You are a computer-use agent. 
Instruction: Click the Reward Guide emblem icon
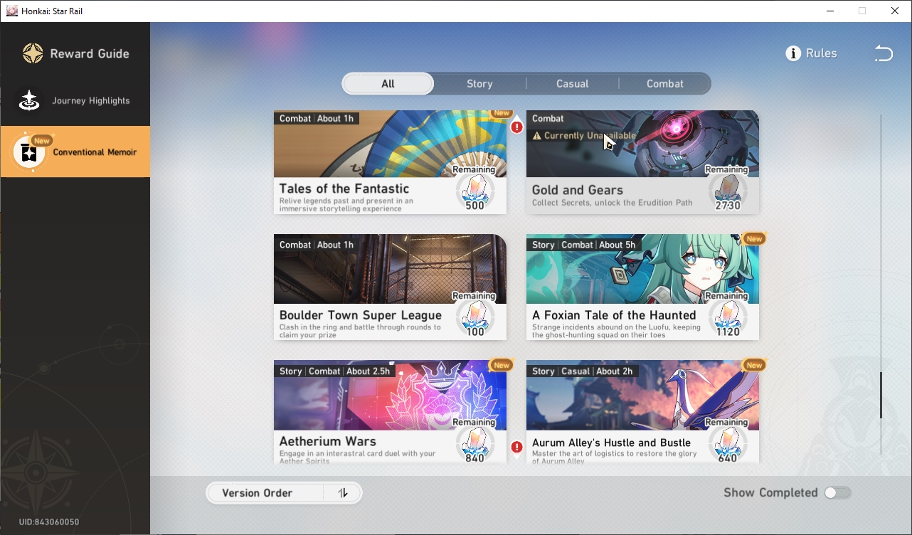(x=33, y=53)
